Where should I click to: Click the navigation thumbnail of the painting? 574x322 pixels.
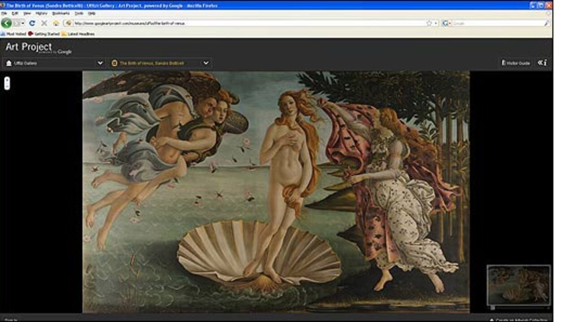[x=518, y=285]
